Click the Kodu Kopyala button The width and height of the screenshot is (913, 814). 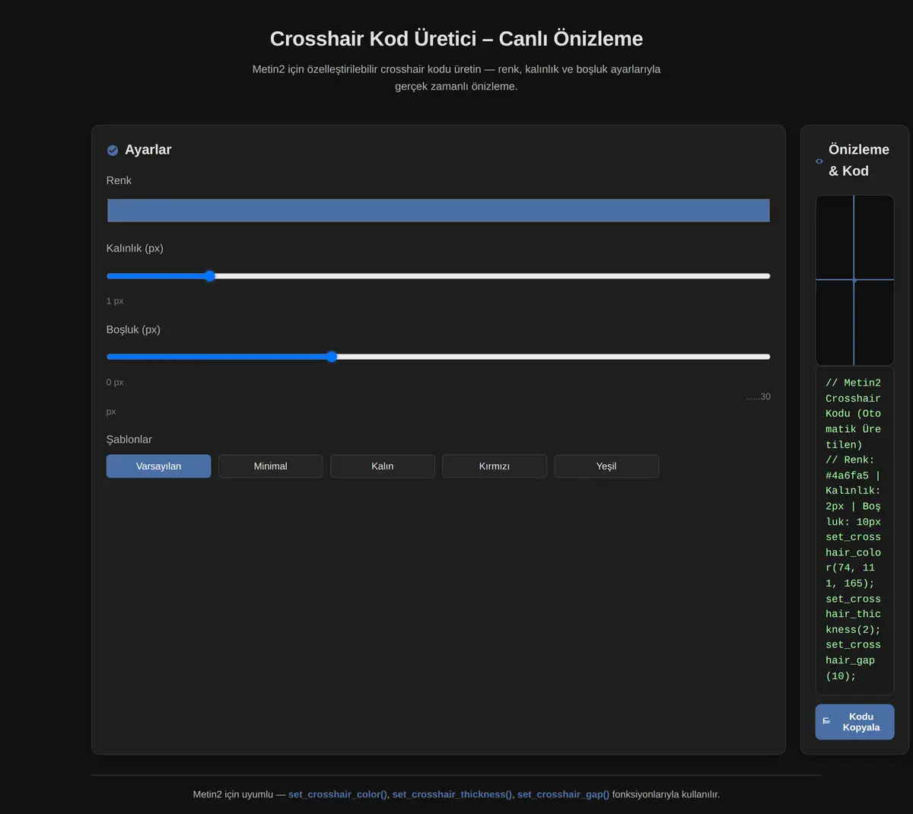click(854, 722)
